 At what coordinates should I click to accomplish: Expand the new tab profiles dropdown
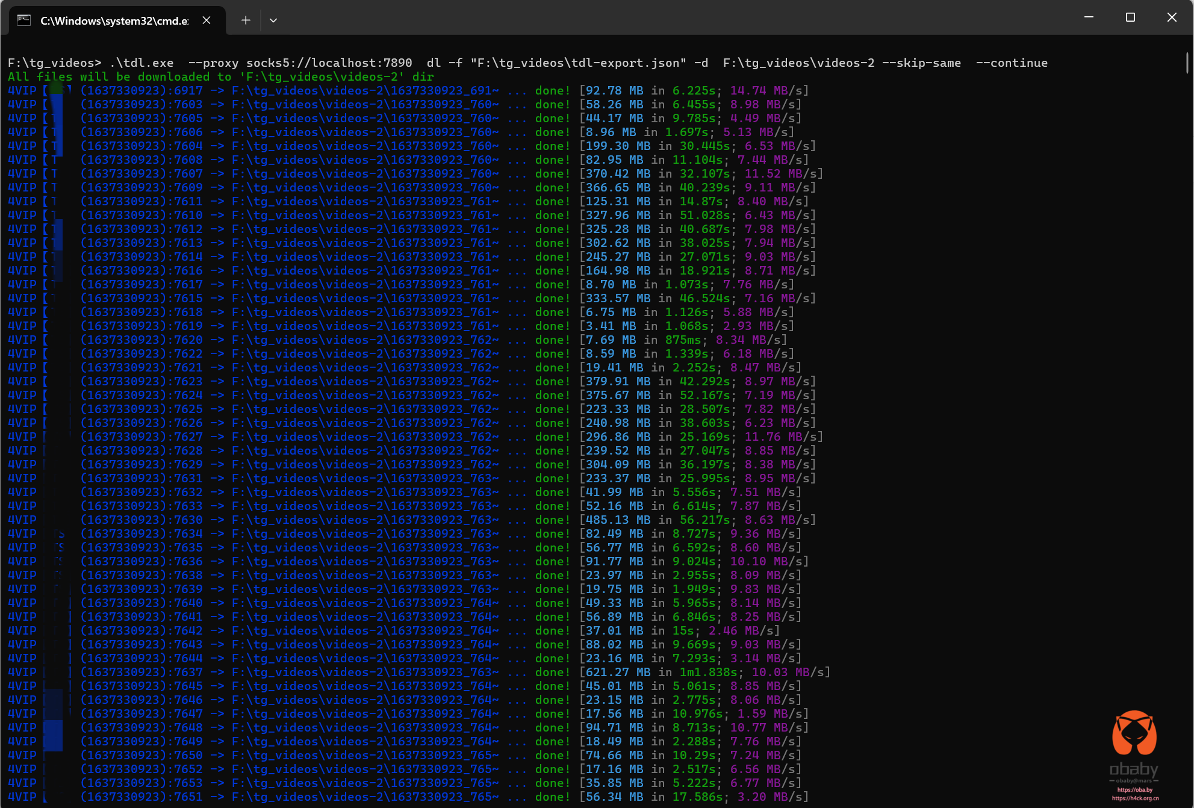273,20
